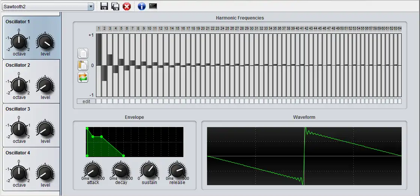The width and height of the screenshot is (420, 196).
Task: Click harmonic 64 amplitude bar
Action: tap(400, 65)
